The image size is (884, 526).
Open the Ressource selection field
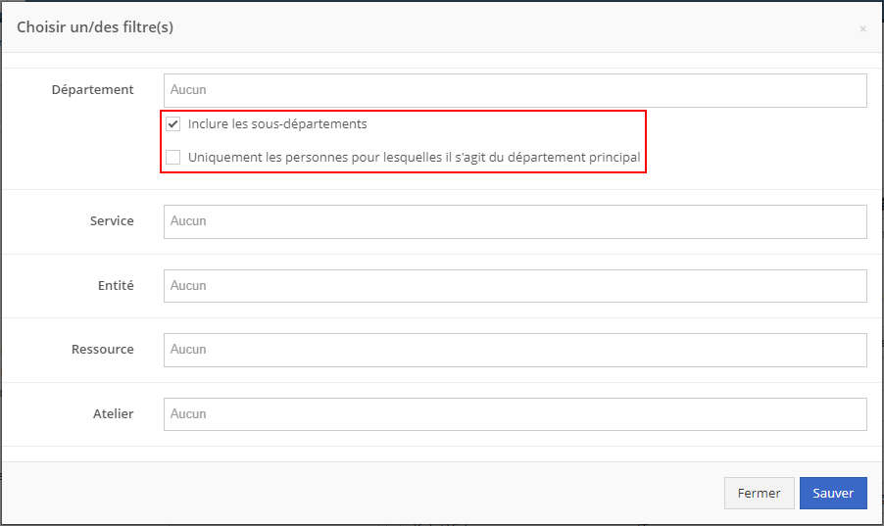515,350
